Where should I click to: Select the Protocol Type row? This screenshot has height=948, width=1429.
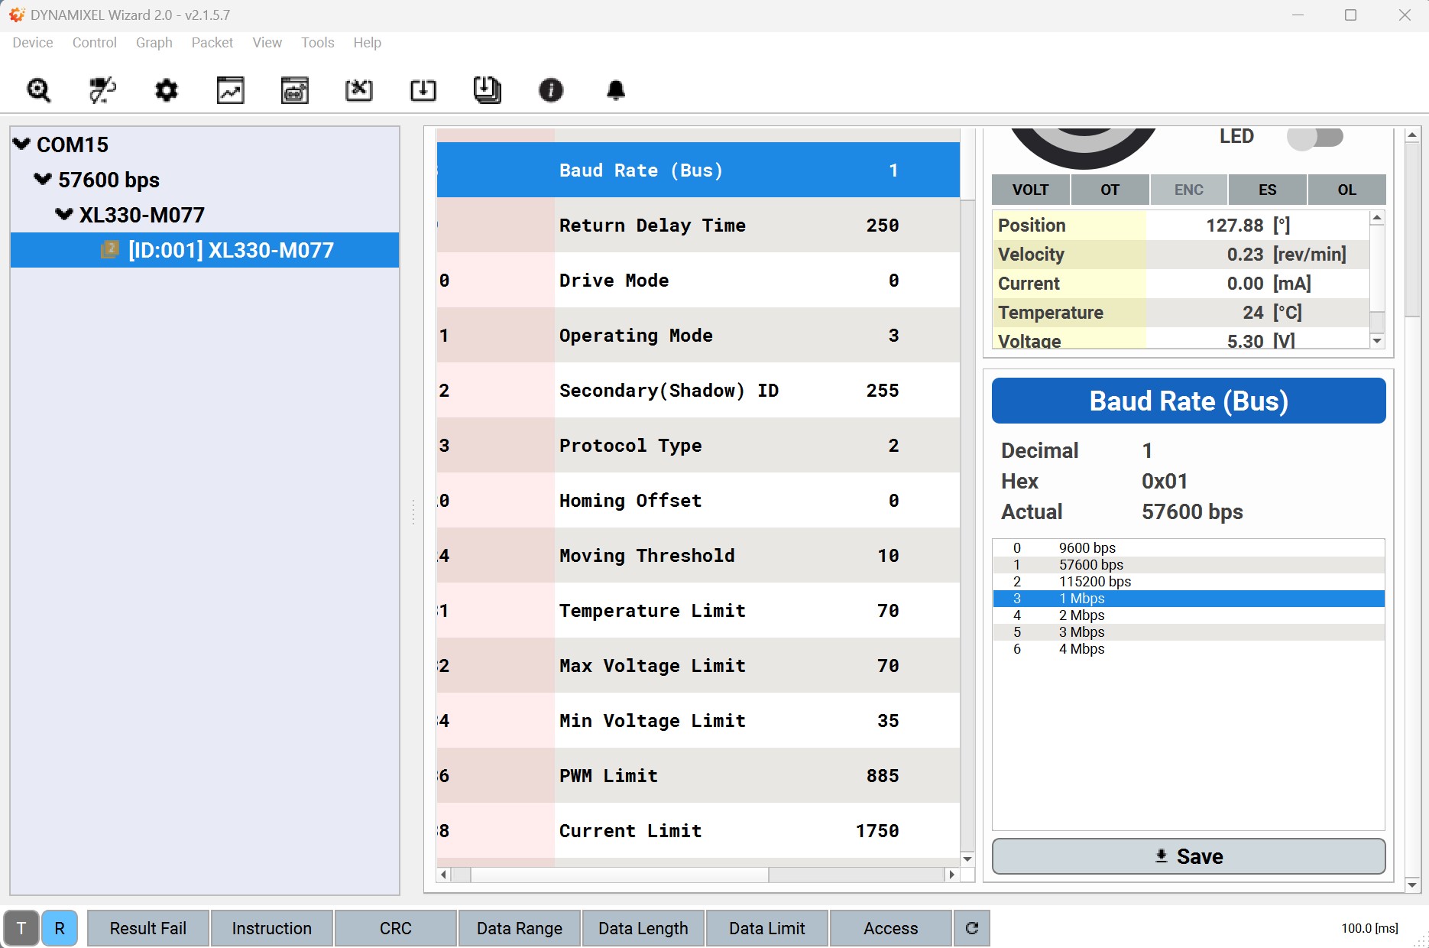698,445
